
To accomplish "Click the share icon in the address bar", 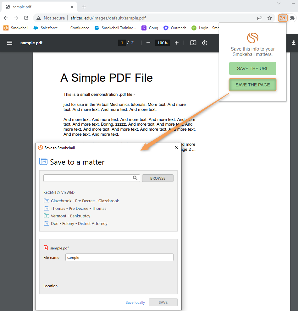I will (x=260, y=18).
